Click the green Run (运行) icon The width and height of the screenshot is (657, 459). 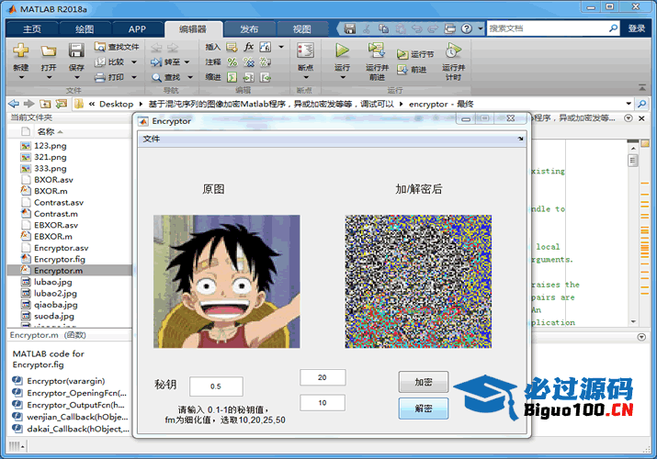[x=343, y=50]
